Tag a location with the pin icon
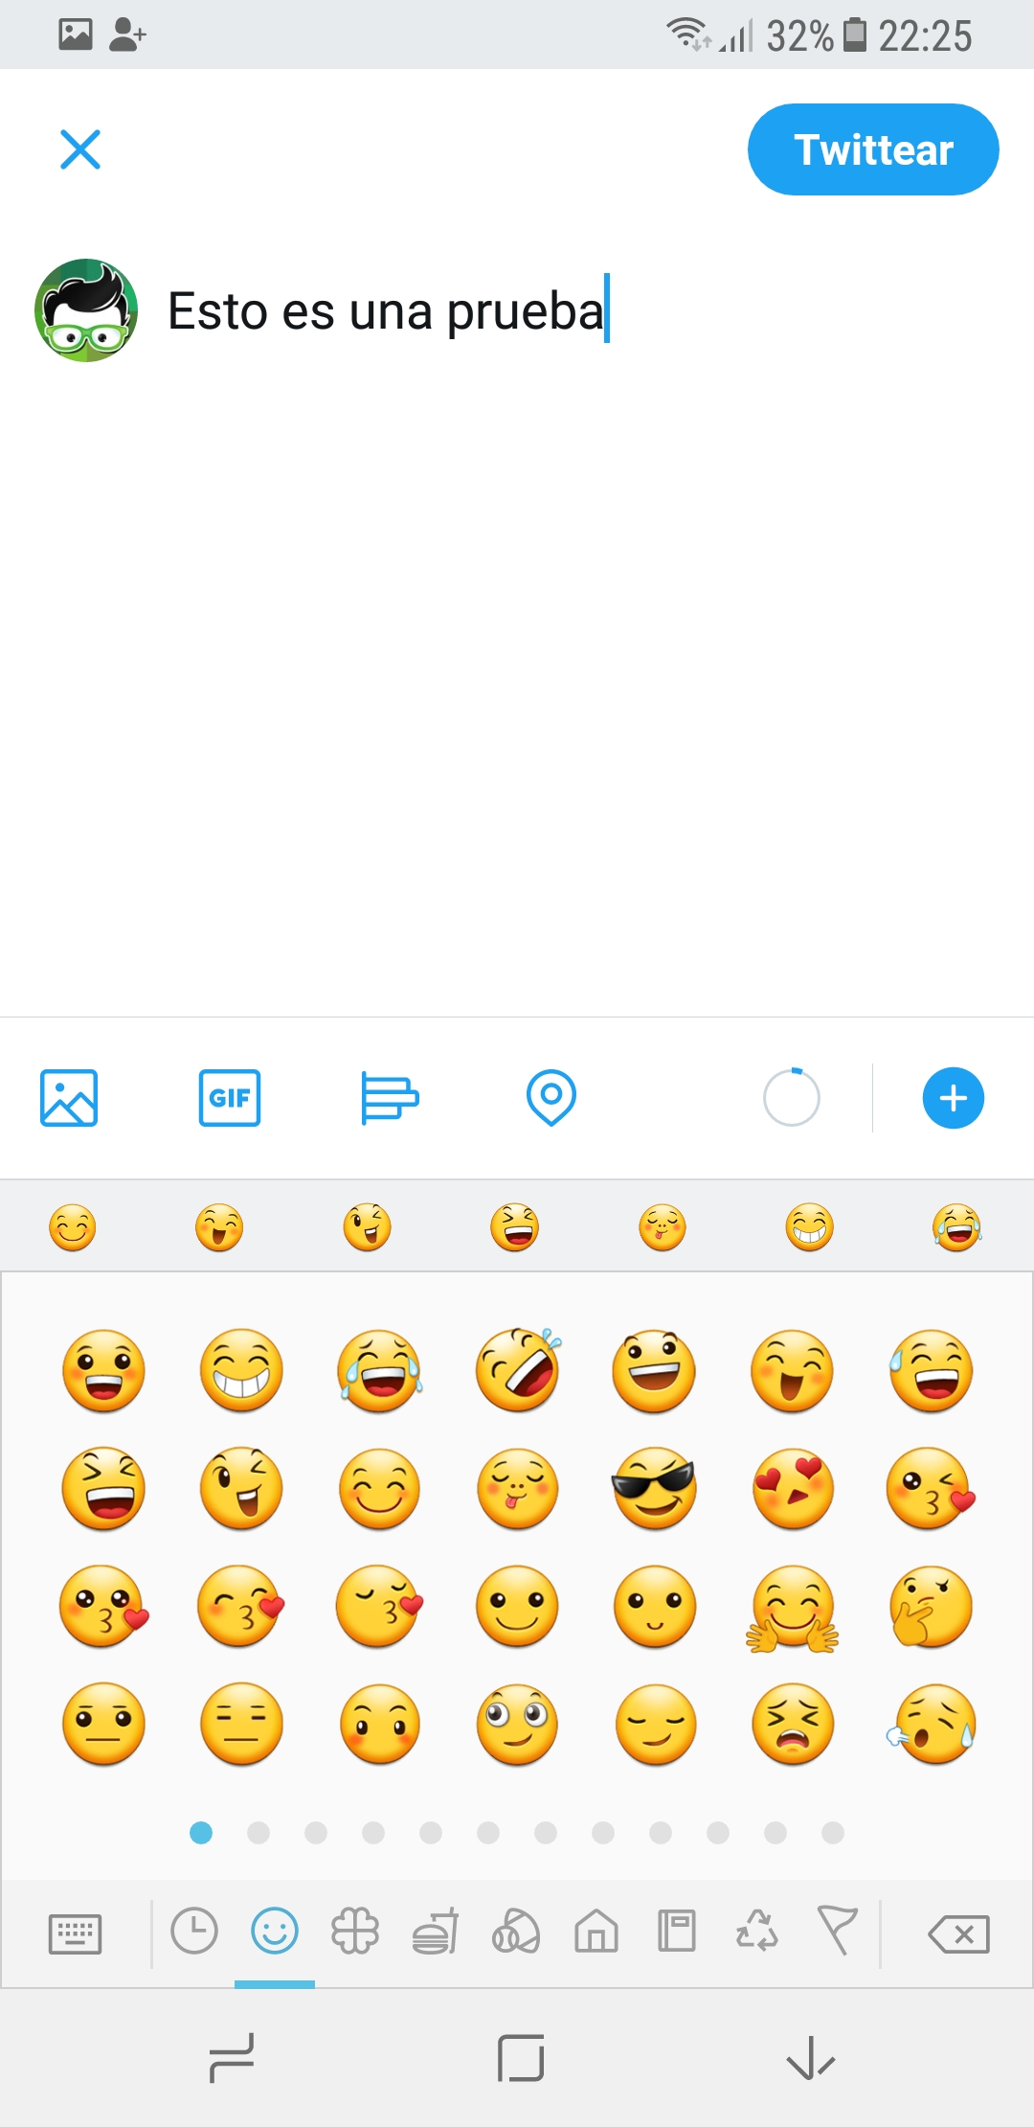 tap(551, 1098)
